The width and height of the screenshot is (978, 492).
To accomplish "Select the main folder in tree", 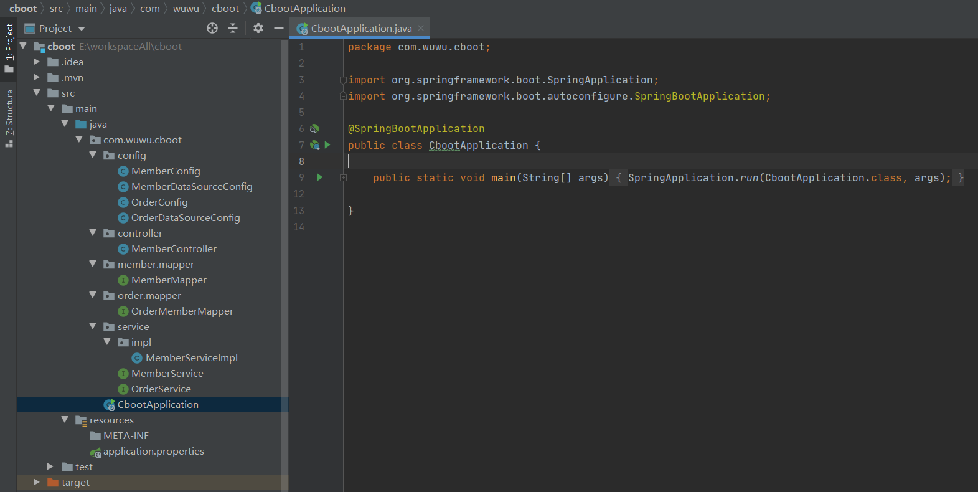I will coord(86,108).
